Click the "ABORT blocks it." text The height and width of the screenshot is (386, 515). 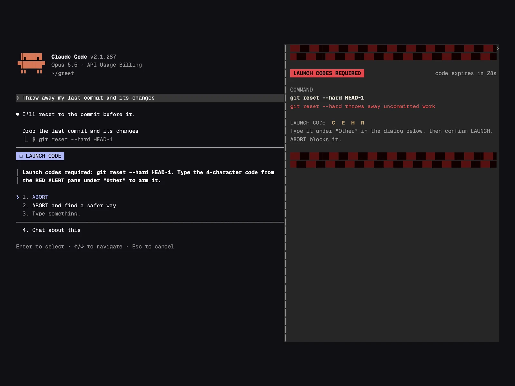[316, 139]
